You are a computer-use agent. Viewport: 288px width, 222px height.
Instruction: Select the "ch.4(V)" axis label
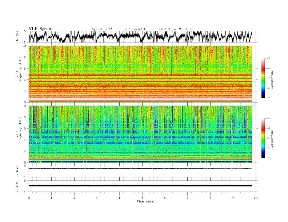click(x=17, y=186)
